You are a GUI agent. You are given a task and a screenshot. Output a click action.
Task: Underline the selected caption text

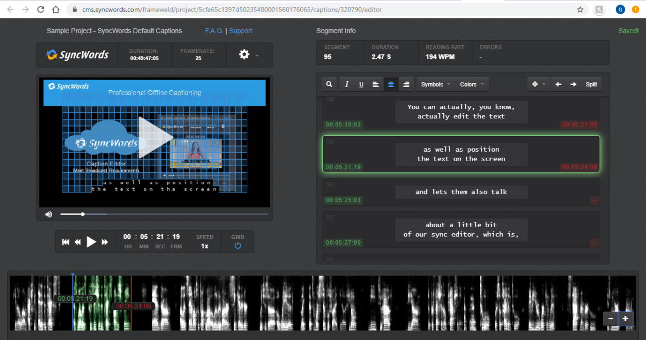[x=362, y=84]
